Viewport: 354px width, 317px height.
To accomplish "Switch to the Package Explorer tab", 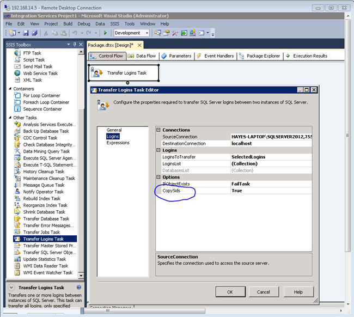I will click(x=260, y=56).
